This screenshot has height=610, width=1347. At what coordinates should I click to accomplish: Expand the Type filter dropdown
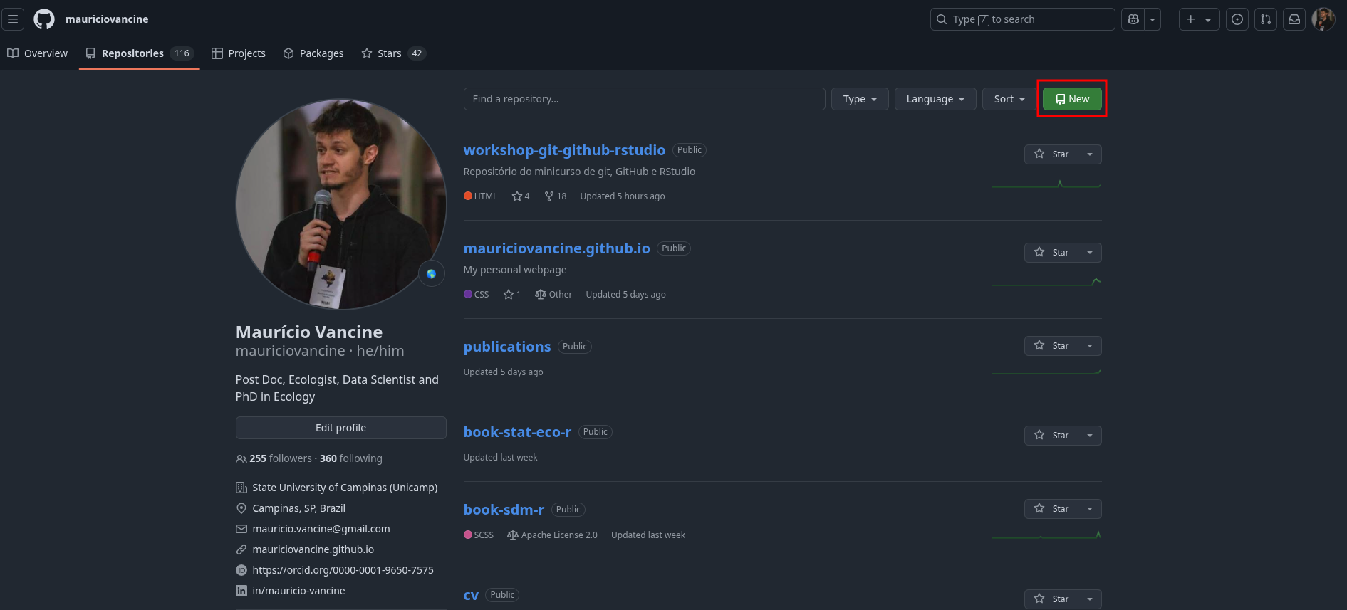coord(859,99)
